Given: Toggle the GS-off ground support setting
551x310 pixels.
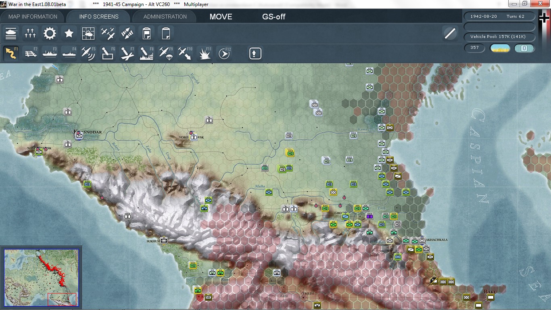Looking at the screenshot, I should (274, 17).
